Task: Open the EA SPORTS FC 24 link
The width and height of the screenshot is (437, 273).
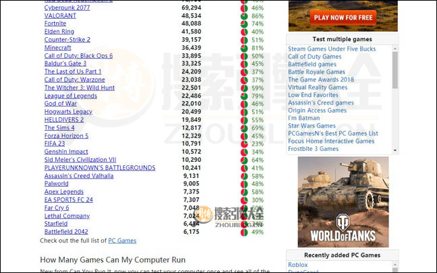Action: click(69, 200)
